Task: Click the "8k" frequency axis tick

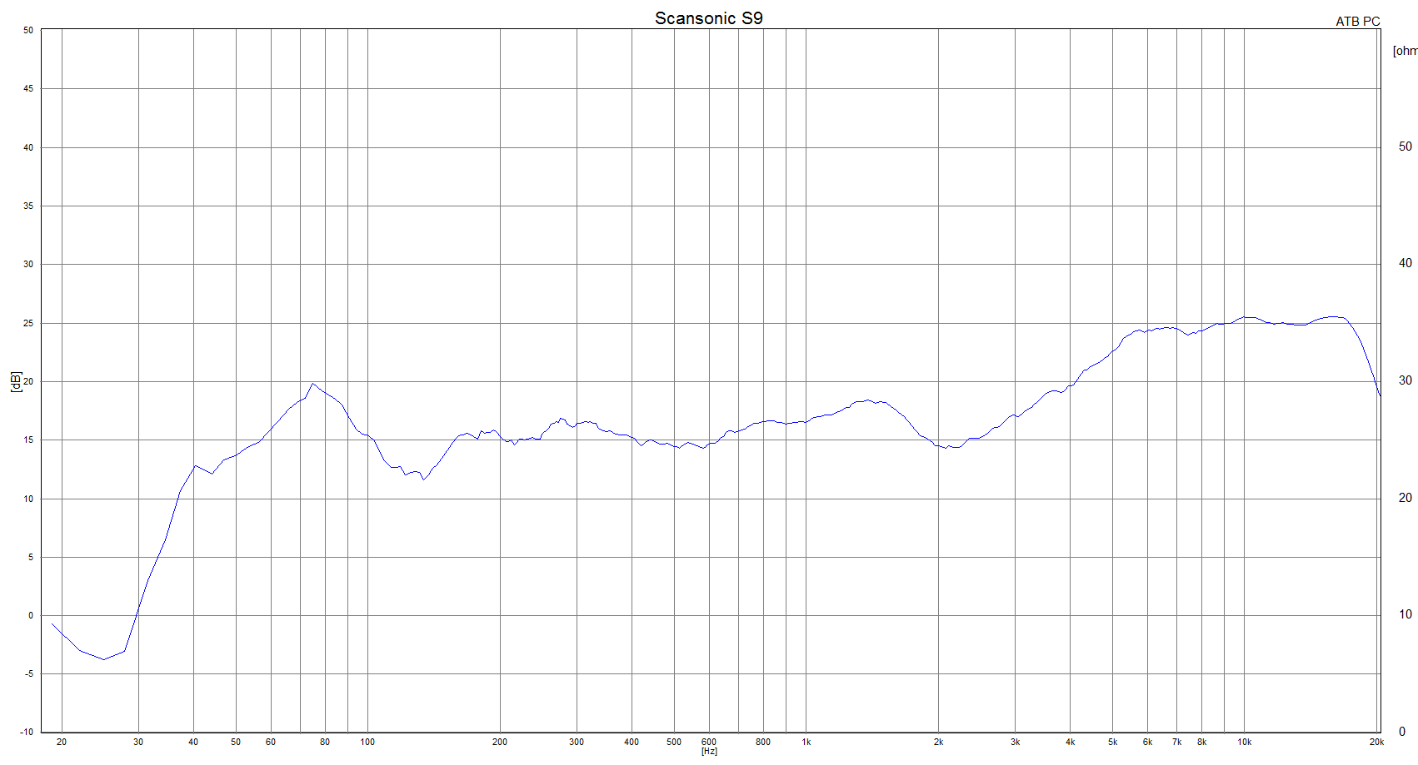Action: point(1201,742)
